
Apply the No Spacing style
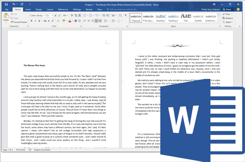click(148, 18)
